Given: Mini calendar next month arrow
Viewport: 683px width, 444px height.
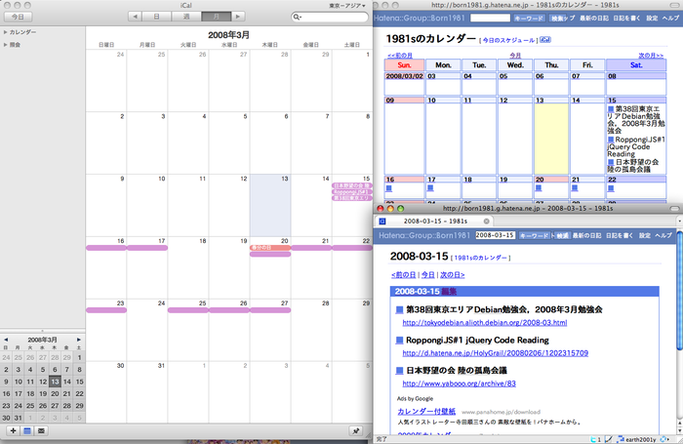Looking at the screenshot, I should (x=79, y=340).
